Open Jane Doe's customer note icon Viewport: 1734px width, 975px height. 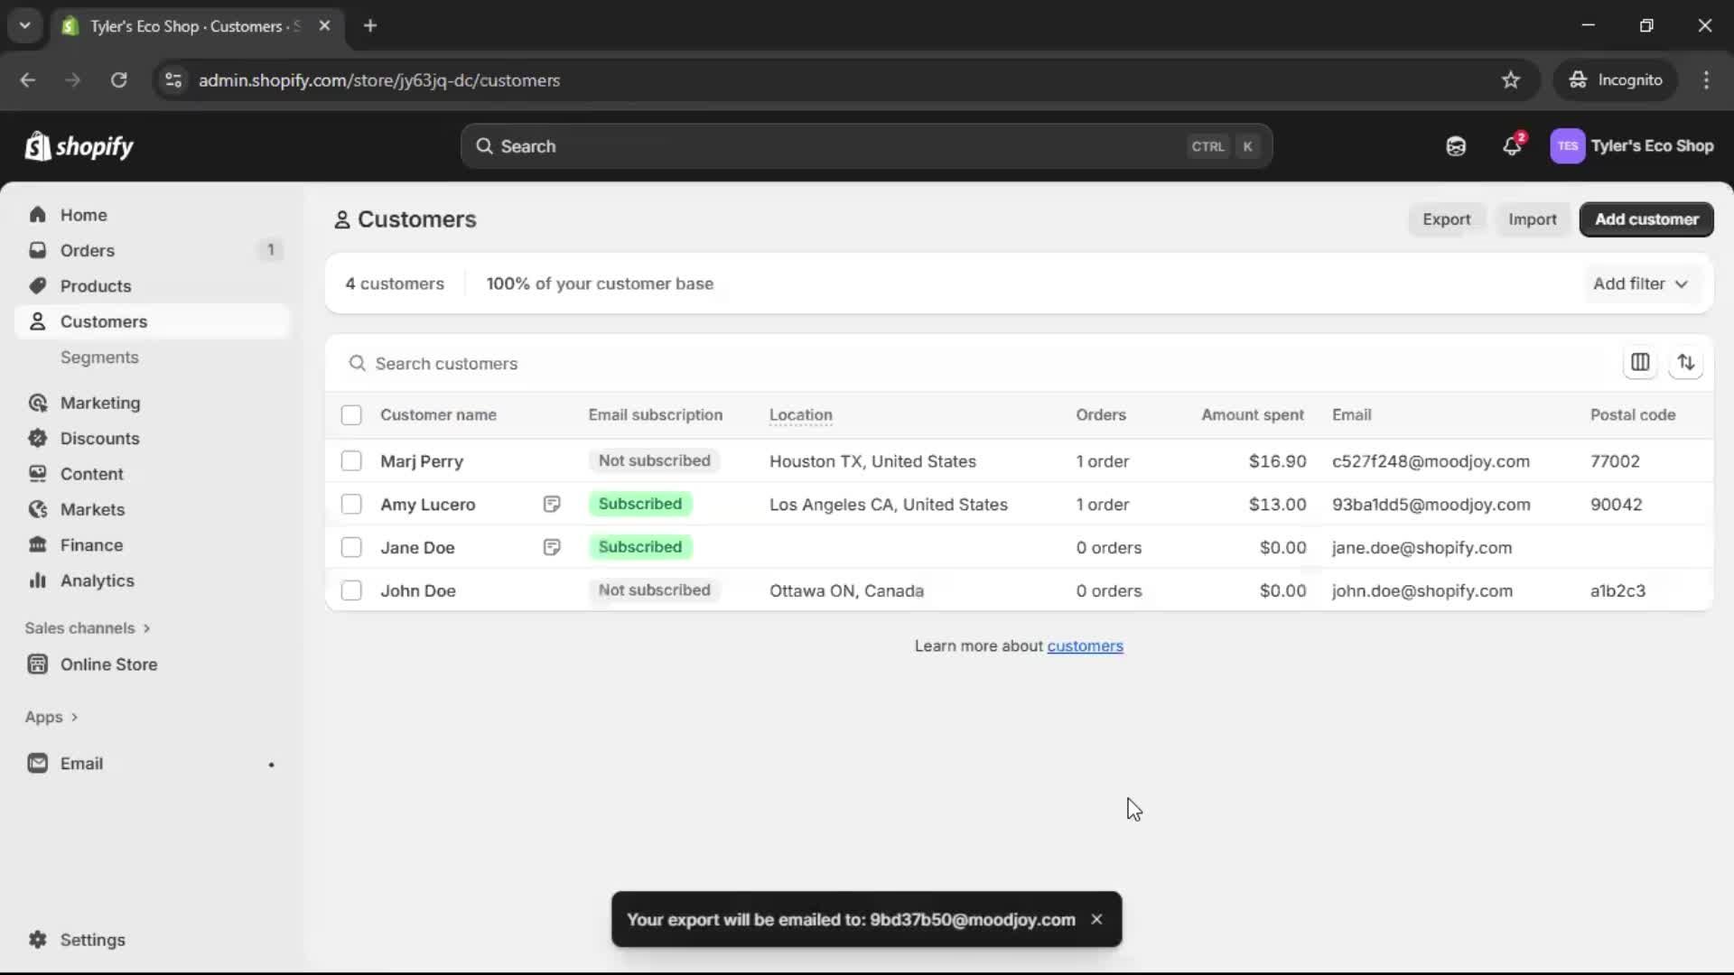pos(552,548)
